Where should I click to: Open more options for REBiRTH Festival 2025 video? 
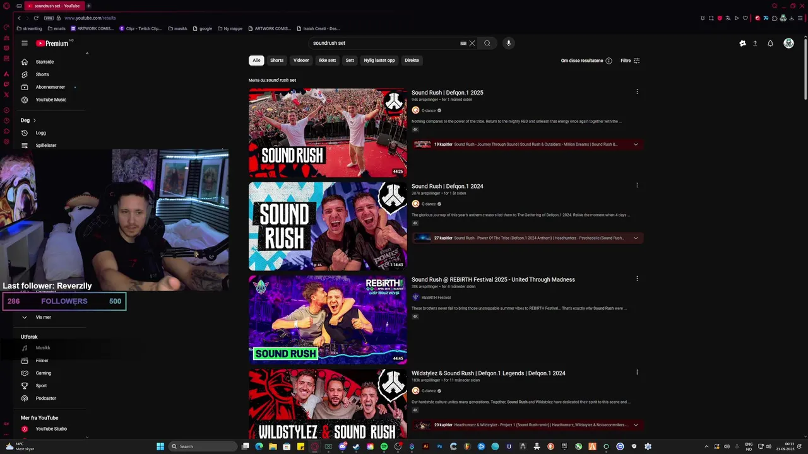[637, 279]
